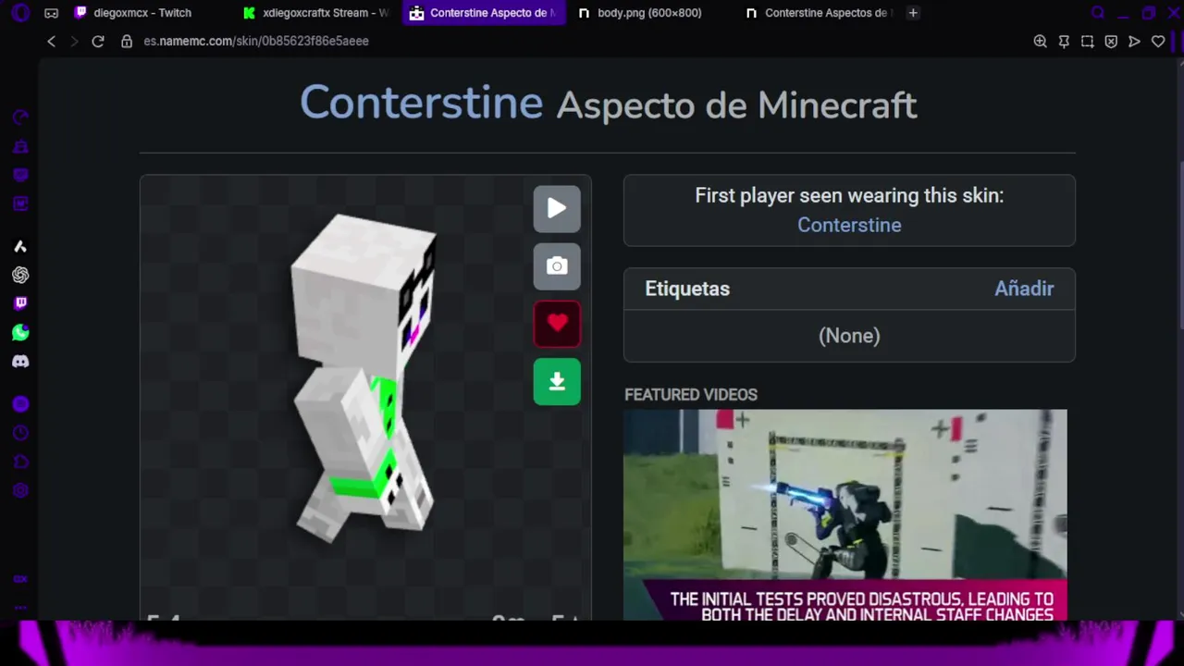Click the send flow arrow icon
1184x666 pixels.
click(x=1135, y=41)
